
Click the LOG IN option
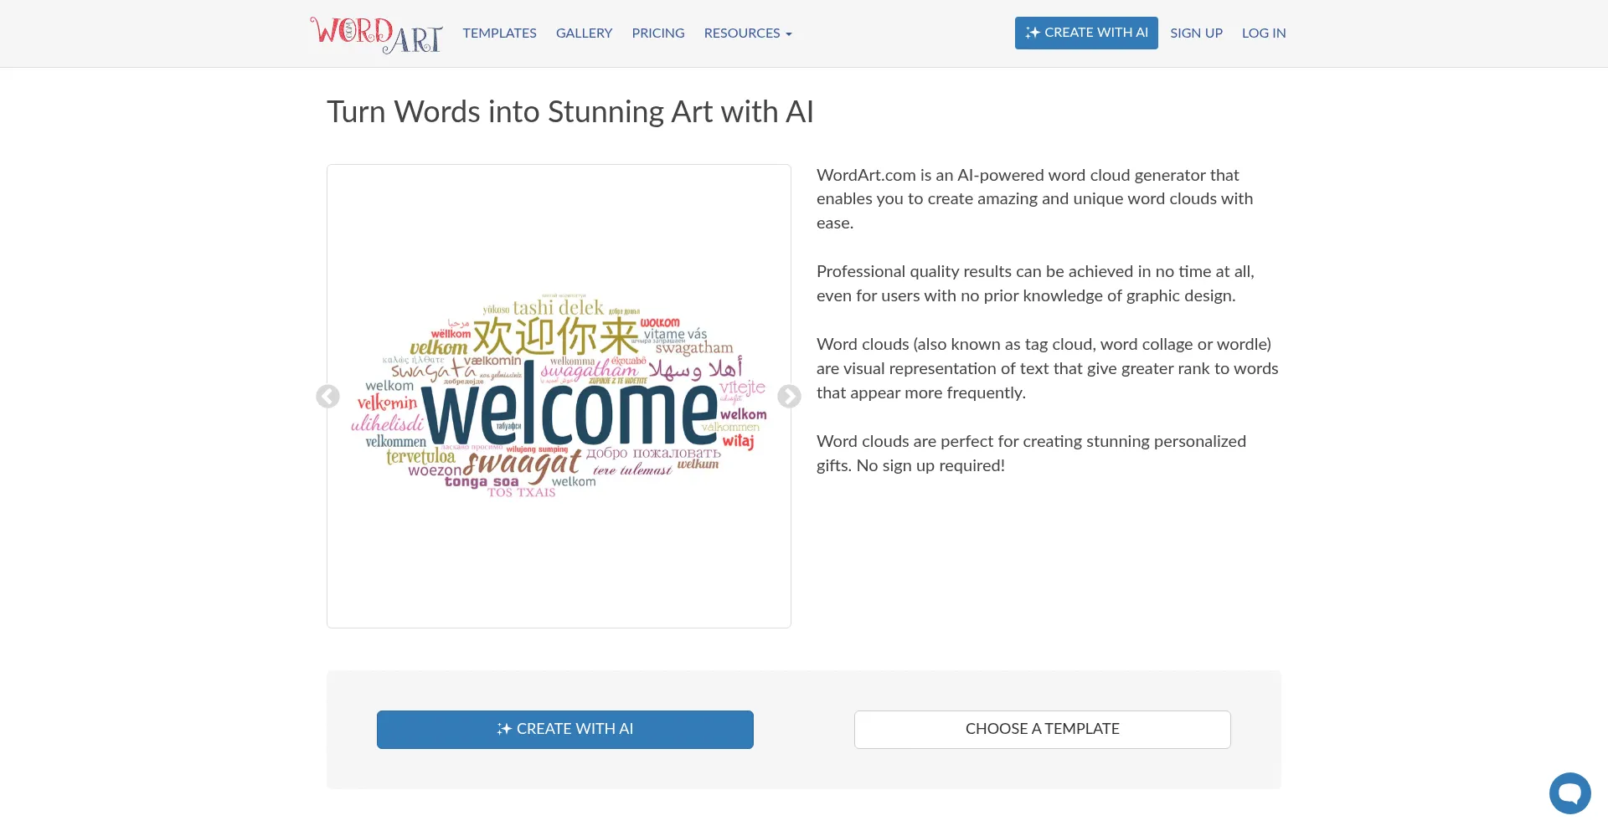pyautogui.click(x=1264, y=33)
